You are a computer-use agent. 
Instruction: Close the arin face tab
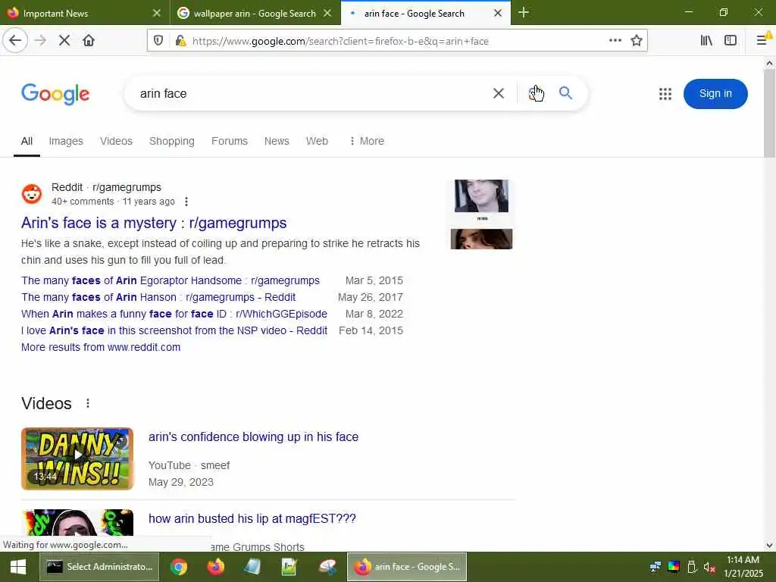pos(498,14)
